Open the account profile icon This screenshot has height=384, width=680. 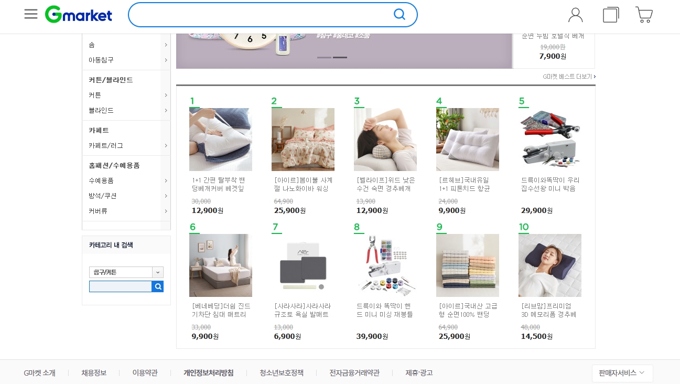tap(575, 15)
